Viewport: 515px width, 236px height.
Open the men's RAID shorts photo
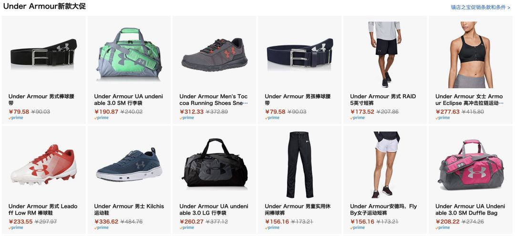[385, 54]
